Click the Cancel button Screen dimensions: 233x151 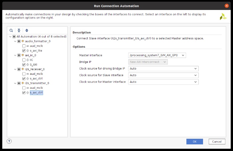tap(217, 141)
